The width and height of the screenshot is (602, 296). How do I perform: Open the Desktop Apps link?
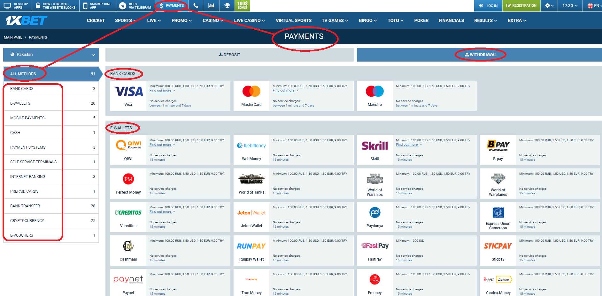(x=16, y=6)
